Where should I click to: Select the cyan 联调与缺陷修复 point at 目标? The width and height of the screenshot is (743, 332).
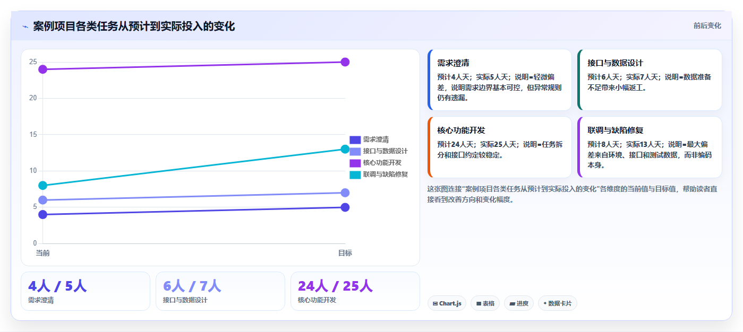coord(345,149)
